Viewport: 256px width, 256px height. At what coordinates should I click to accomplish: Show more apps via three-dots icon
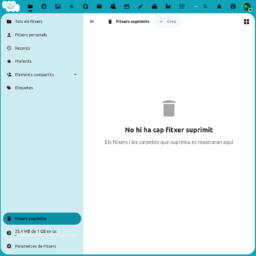tap(196, 6)
